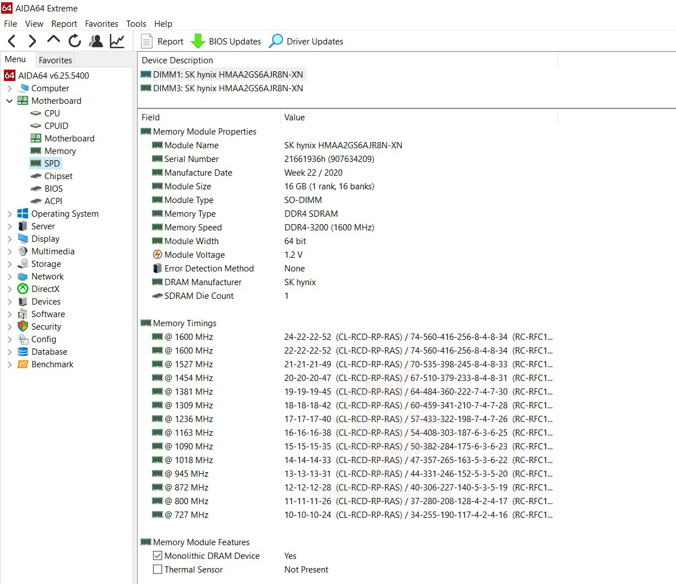Click the Operating System Windows icon
Image resolution: width=676 pixels, height=584 pixels.
pyautogui.click(x=23, y=214)
